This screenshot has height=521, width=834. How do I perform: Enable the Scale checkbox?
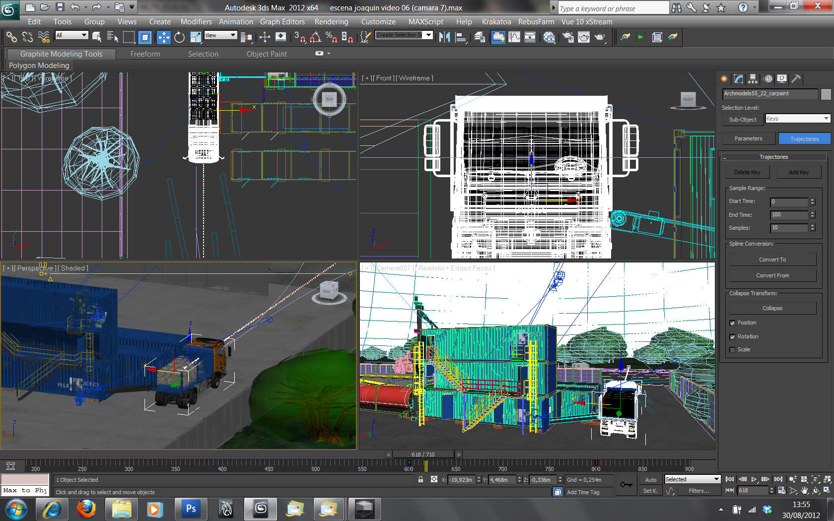(732, 350)
